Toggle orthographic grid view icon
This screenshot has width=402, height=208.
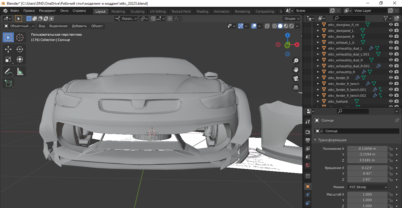pos(296,87)
